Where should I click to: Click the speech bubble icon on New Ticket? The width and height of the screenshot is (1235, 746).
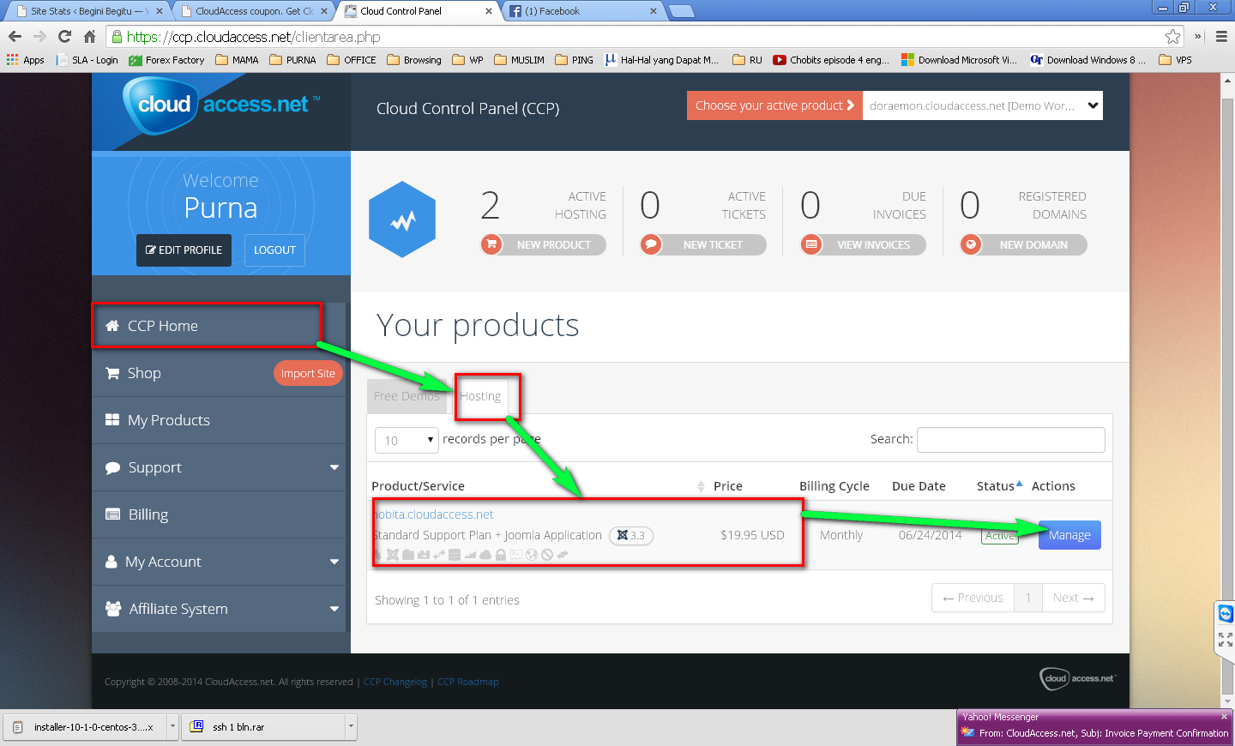(x=651, y=244)
